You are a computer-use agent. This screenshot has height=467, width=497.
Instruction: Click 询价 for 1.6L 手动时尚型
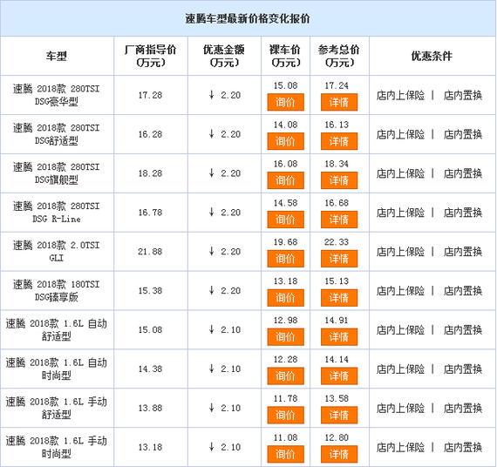click(x=286, y=454)
